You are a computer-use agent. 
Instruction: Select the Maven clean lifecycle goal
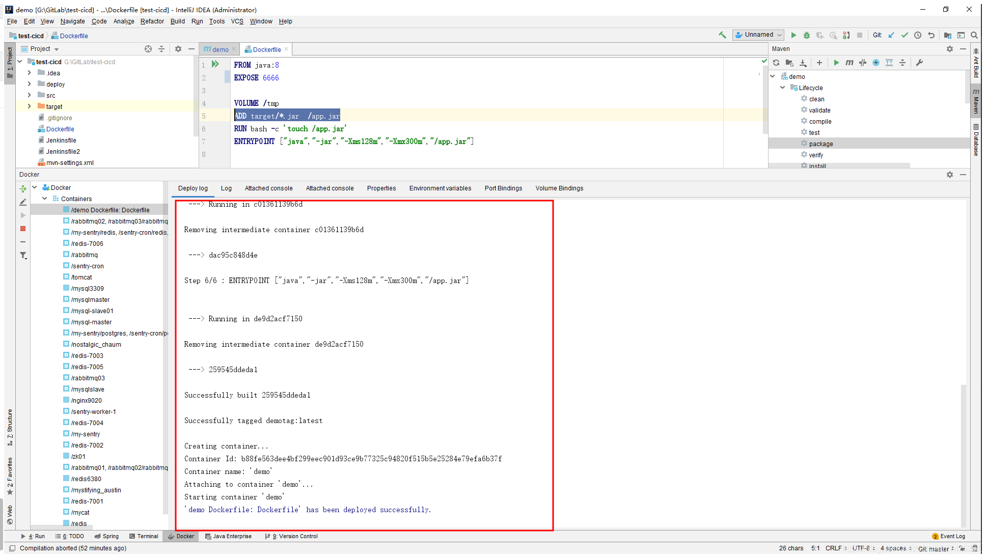(816, 99)
